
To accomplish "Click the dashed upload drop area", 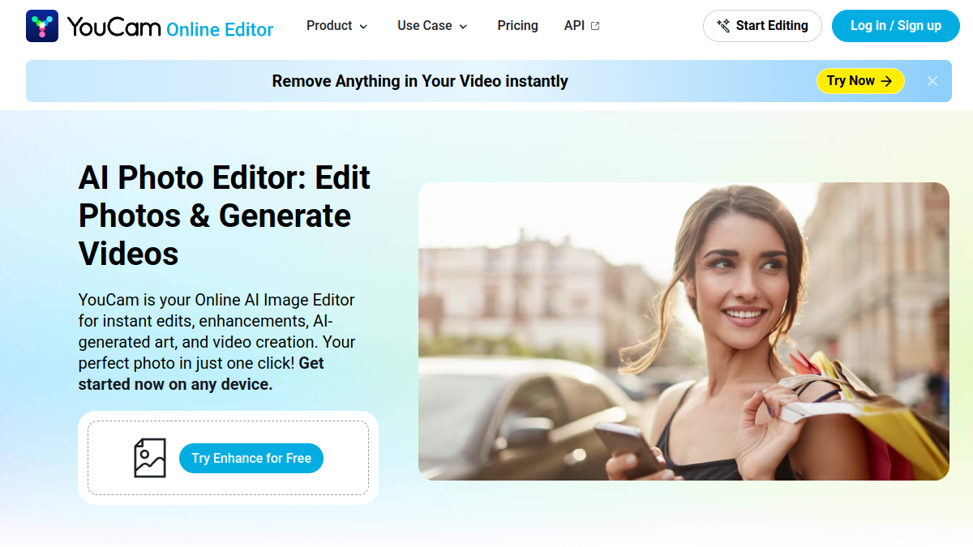I will [228, 458].
